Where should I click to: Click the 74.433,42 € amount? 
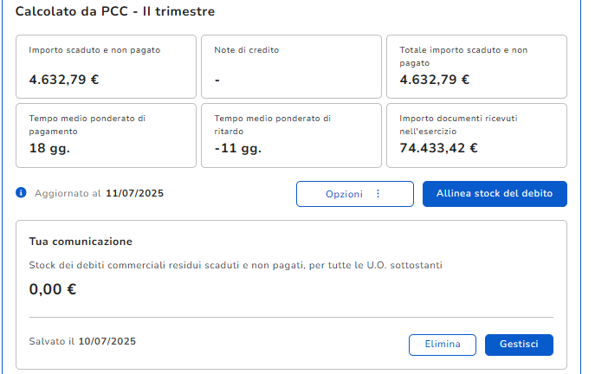(438, 148)
